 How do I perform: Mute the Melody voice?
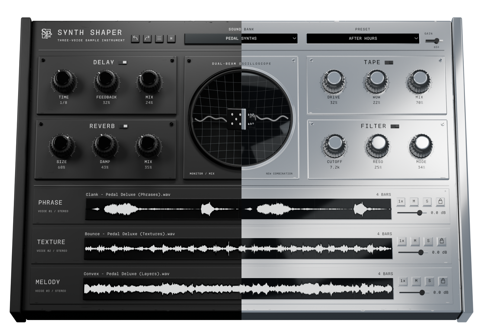tap(416, 281)
